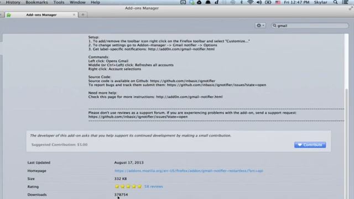
Task: Click the Skylar user menu
Action: pyautogui.click(x=321, y=2)
